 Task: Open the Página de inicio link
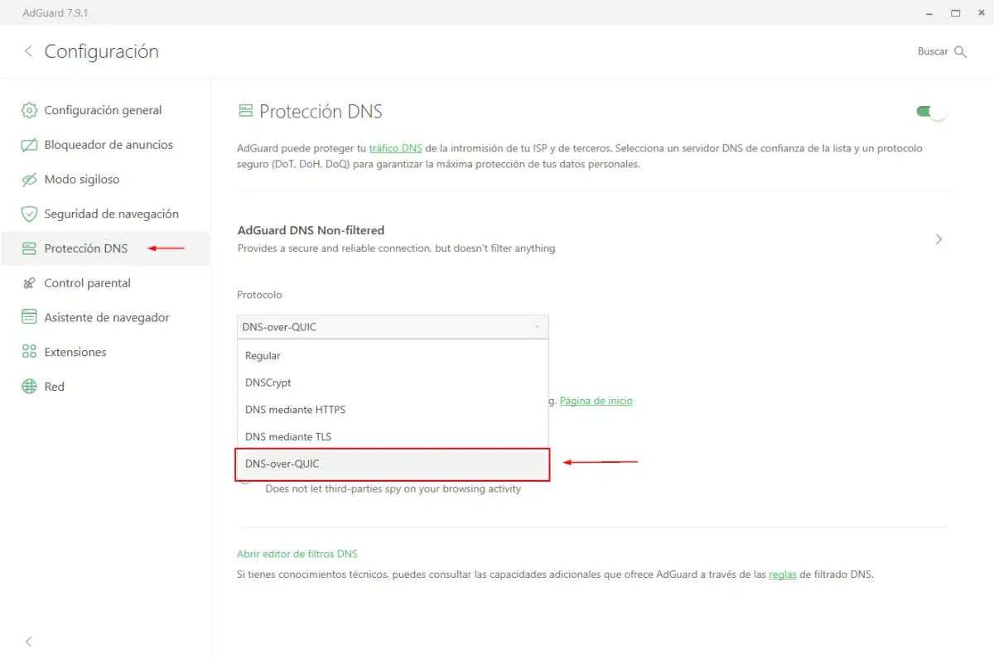pyautogui.click(x=596, y=401)
